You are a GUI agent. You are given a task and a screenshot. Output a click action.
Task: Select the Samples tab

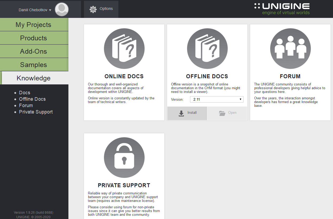33,65
